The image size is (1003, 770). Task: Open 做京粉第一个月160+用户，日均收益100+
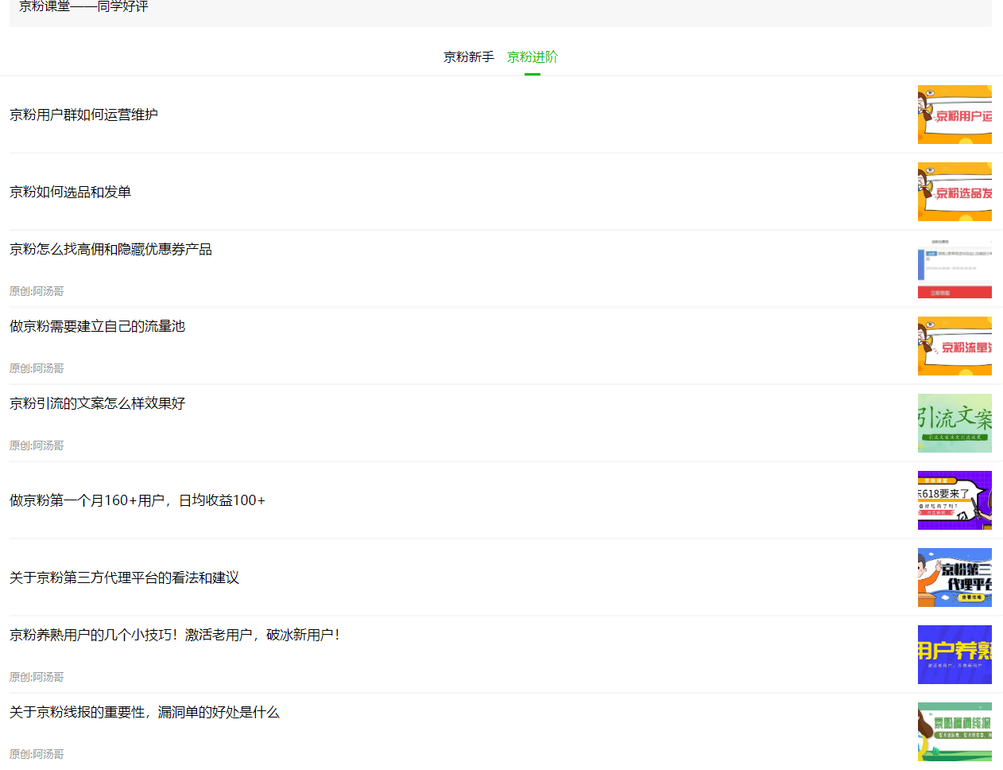(x=137, y=500)
